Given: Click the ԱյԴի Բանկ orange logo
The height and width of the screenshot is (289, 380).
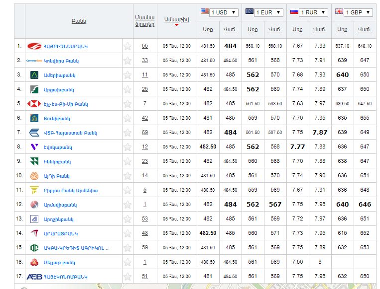Looking at the screenshot, I should [x=34, y=176].
